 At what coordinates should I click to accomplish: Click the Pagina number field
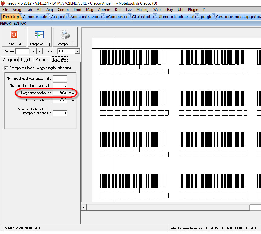click(22, 51)
